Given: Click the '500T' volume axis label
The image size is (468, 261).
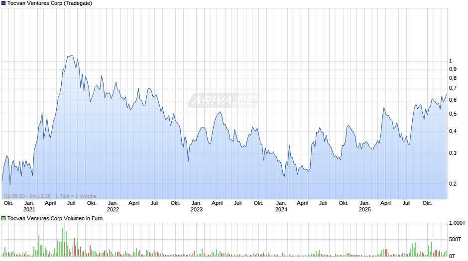Looking at the screenshot, I should [x=455, y=239].
